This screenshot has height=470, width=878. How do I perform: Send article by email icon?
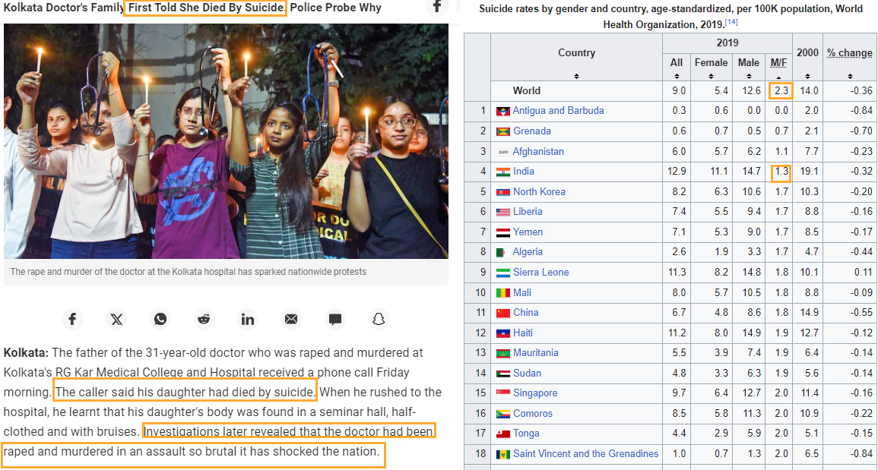click(x=291, y=320)
